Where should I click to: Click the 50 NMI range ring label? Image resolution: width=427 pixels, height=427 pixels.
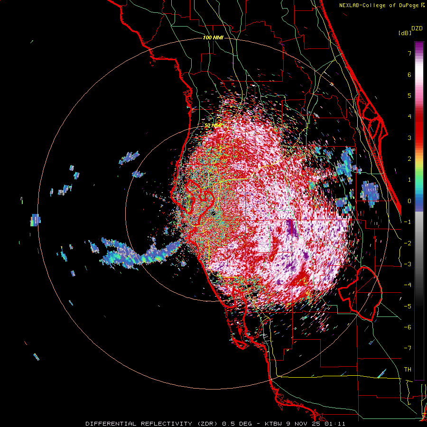click(x=213, y=126)
